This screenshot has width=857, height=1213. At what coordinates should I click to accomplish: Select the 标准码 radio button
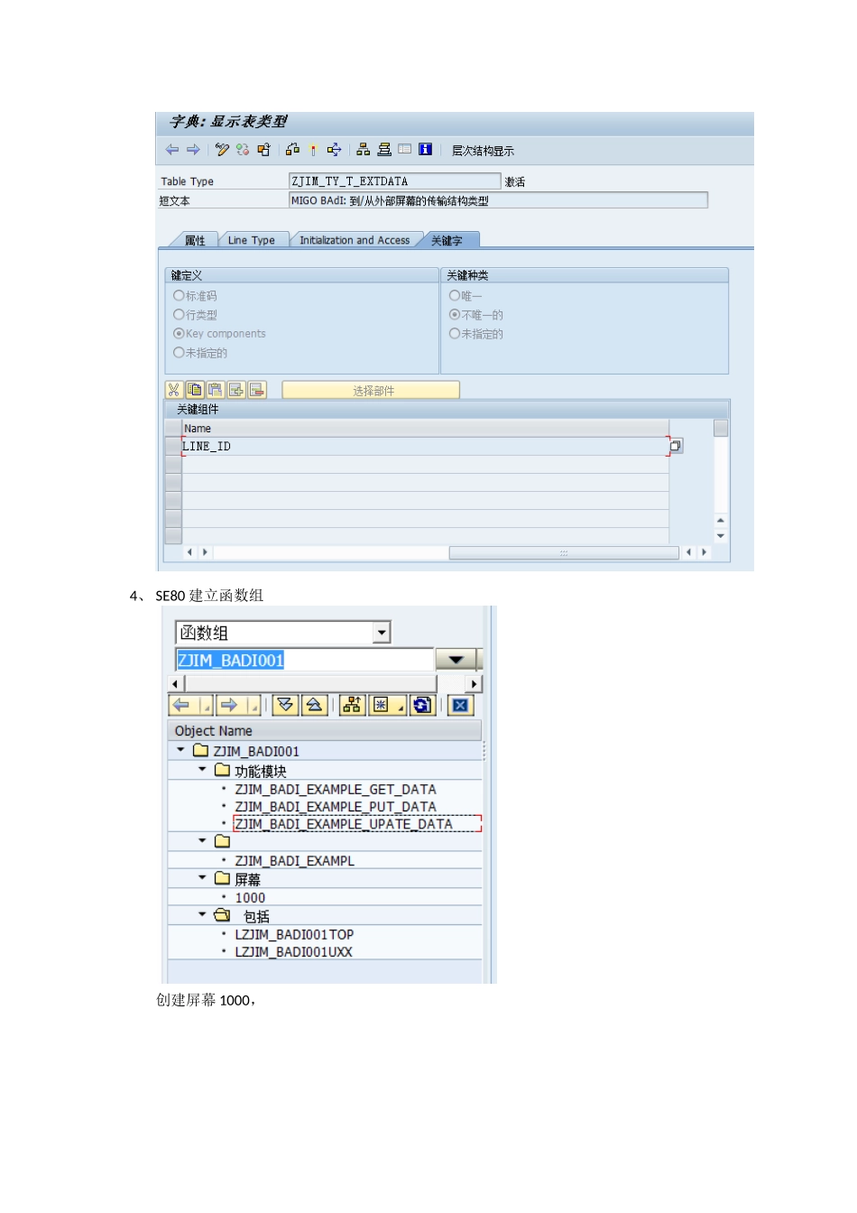click(x=179, y=295)
